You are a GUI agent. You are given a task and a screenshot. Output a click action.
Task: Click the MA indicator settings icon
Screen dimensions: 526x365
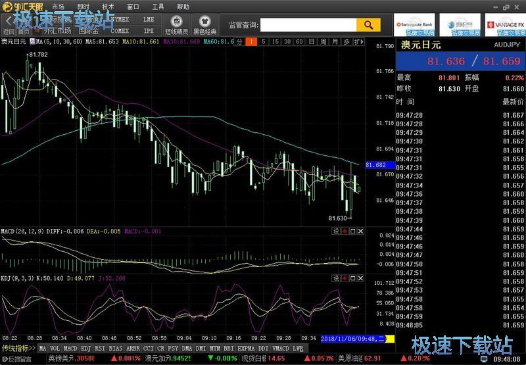tap(32, 41)
